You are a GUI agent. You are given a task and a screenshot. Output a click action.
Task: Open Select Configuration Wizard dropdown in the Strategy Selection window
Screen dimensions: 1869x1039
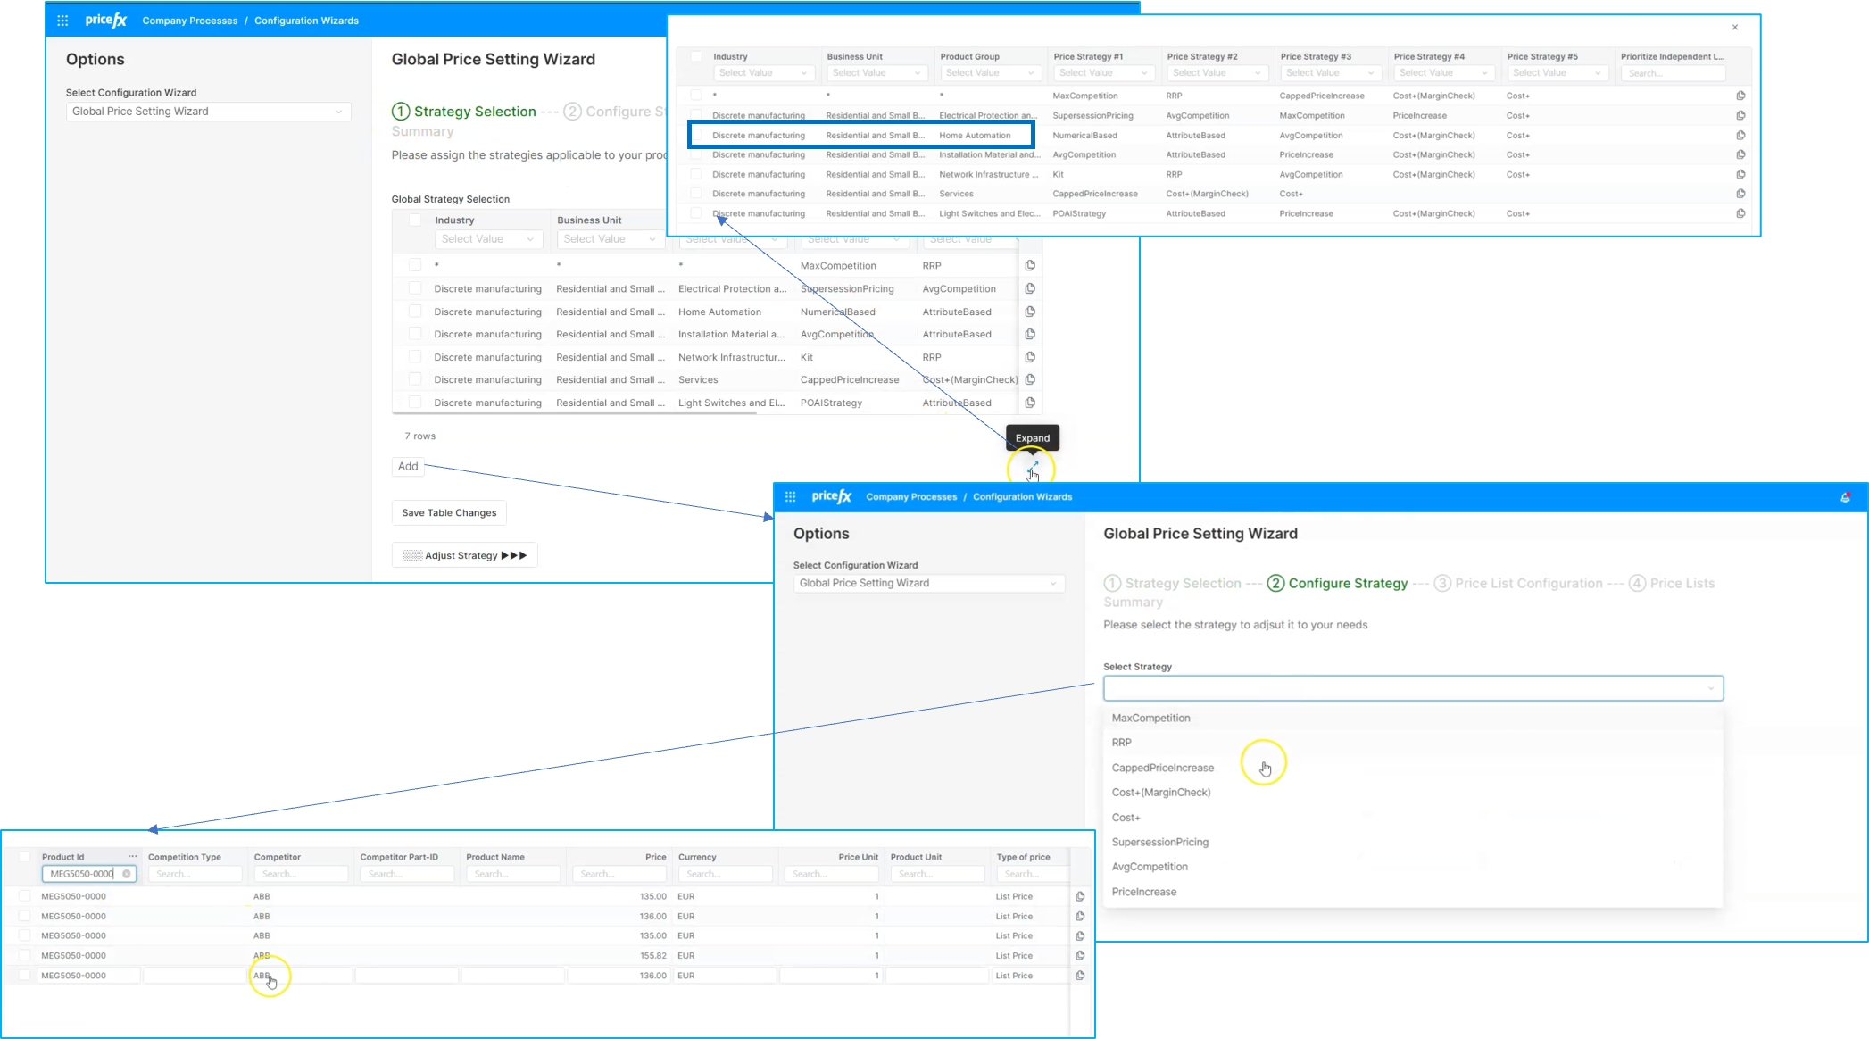coord(208,112)
